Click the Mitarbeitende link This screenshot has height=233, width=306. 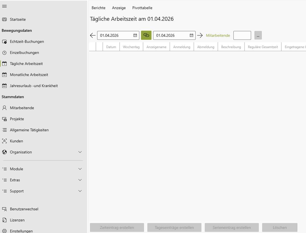[x=218, y=35]
